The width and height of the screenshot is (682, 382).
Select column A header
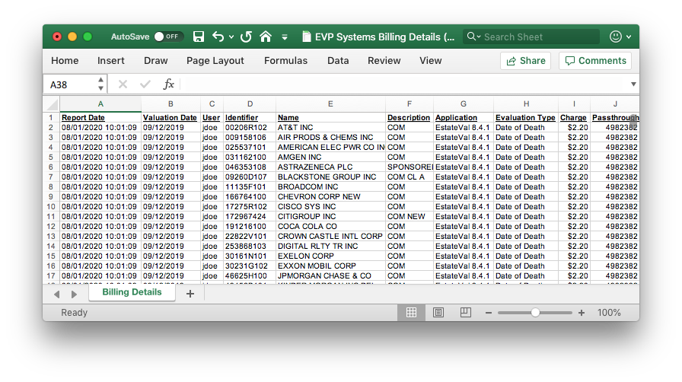100,104
